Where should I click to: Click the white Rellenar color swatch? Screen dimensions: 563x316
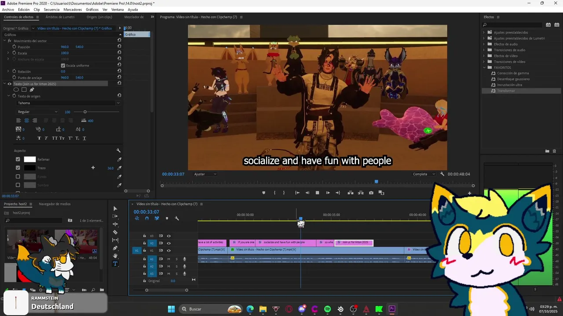click(30, 159)
